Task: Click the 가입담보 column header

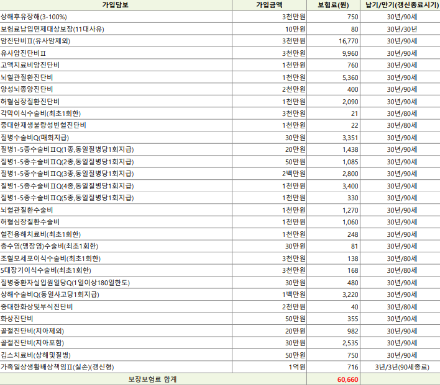Action: click(x=115, y=4)
